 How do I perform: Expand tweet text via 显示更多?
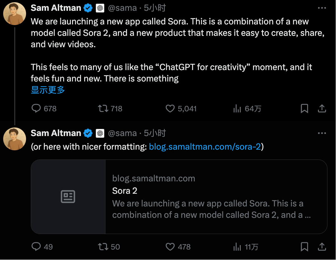click(x=48, y=90)
